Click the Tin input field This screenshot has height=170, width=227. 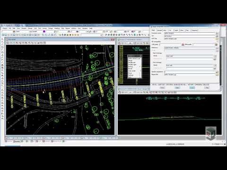click(190, 36)
